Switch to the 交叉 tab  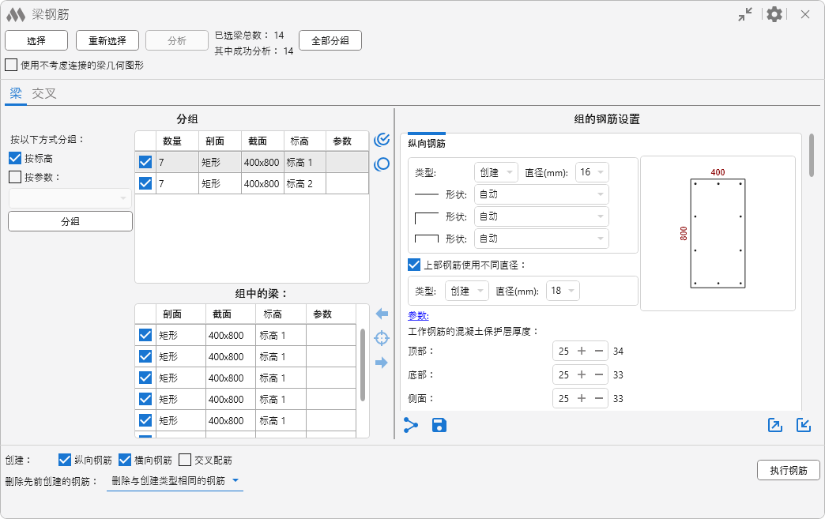[44, 93]
